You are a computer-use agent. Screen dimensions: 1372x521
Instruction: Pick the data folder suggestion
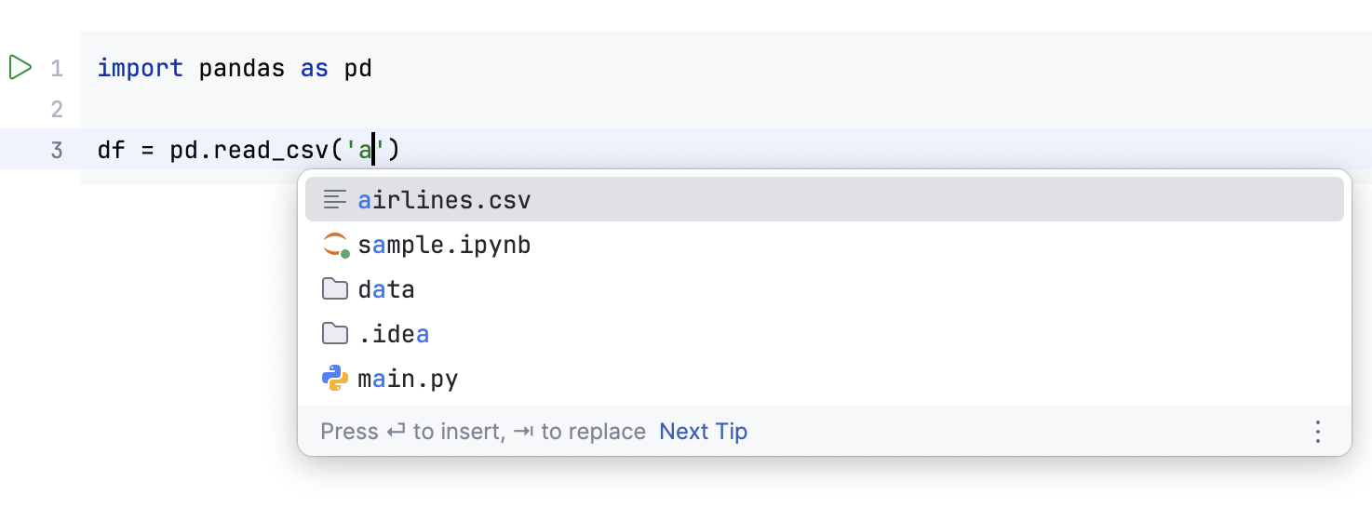(x=386, y=289)
